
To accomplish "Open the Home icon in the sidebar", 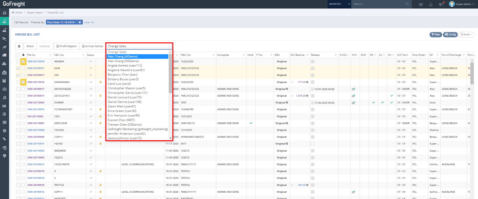I will tap(4, 13).
